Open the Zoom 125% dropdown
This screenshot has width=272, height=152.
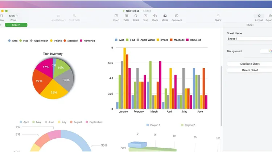click(x=13, y=16)
